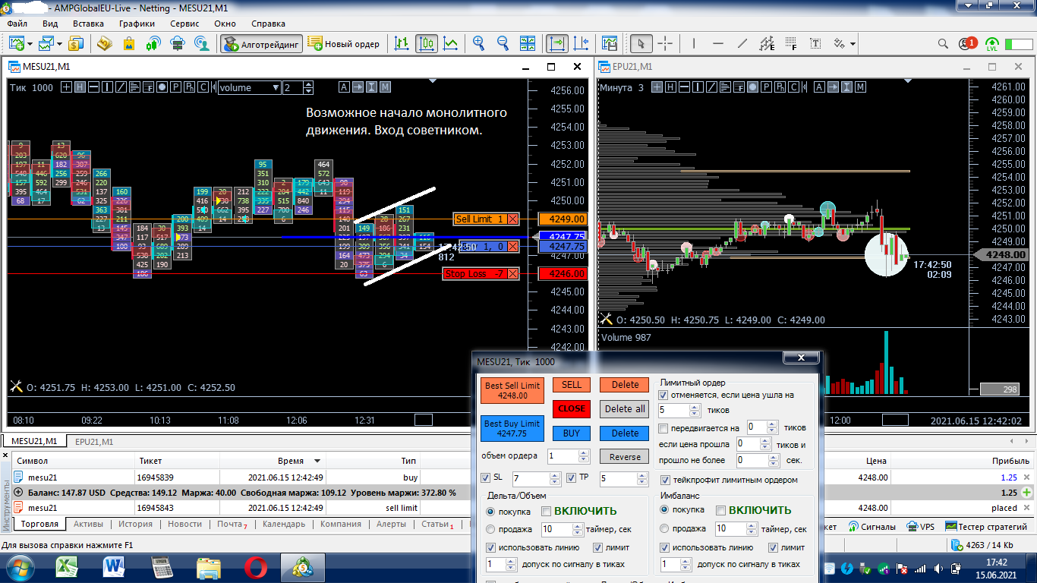Switch chart to bar chart mode
Image resolution: width=1037 pixels, height=583 pixels.
[402, 44]
